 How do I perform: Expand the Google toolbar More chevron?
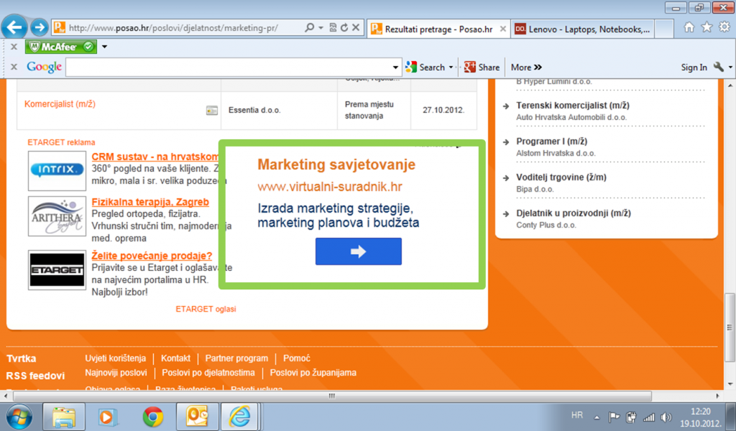[x=526, y=67]
